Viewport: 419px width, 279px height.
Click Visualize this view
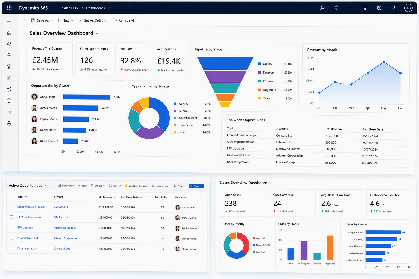pyautogui.click(x=136, y=186)
